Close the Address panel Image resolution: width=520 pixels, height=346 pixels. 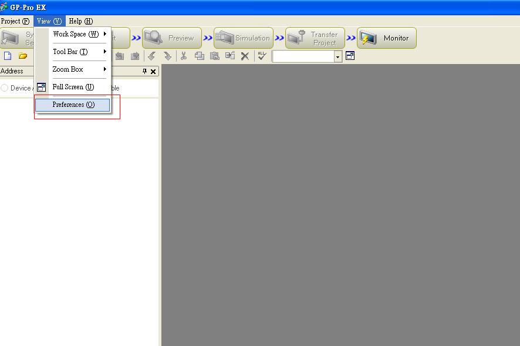(154, 72)
